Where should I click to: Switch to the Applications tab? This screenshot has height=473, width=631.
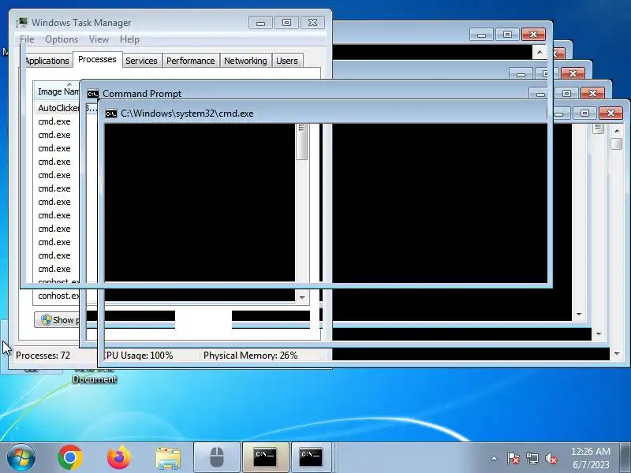point(47,61)
